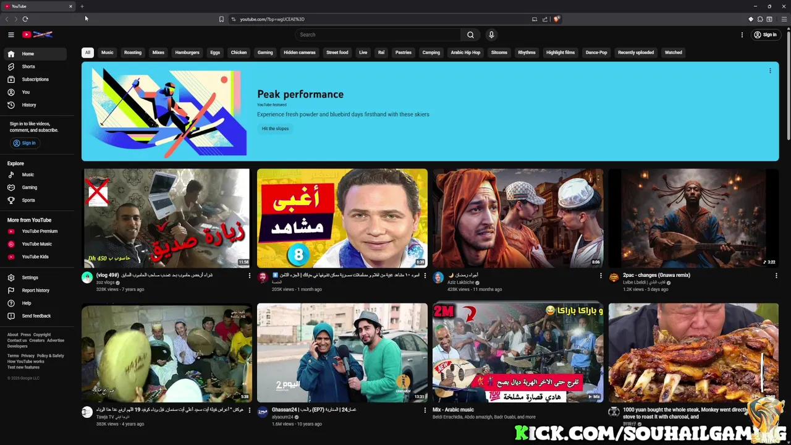This screenshot has height=445, width=791.
Task: Close the YouTube browser tab
Action: pos(70,6)
